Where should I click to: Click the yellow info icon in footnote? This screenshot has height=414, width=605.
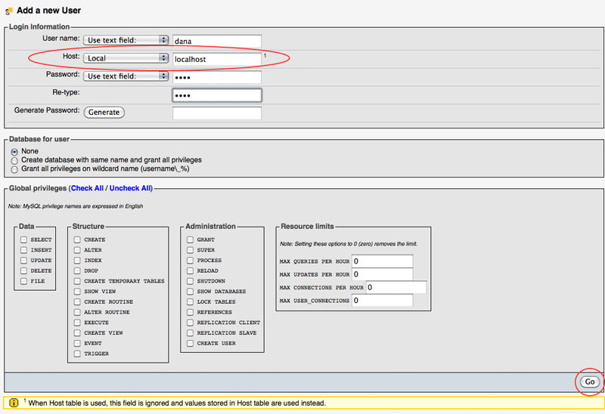tap(14, 403)
